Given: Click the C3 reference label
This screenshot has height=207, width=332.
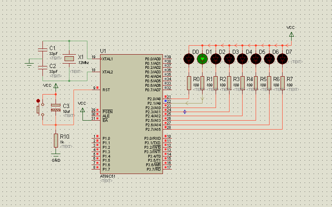Looking at the screenshot, I should tap(66, 106).
